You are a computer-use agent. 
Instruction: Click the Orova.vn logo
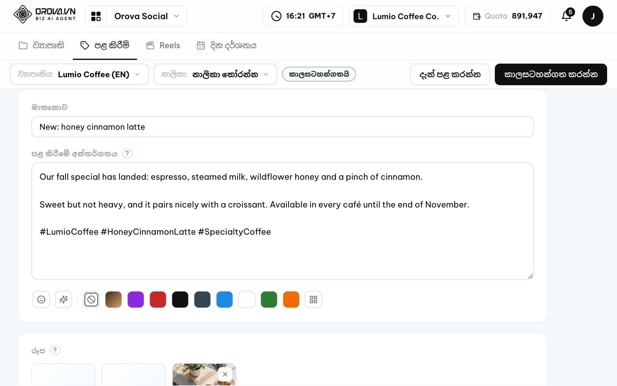point(45,15)
